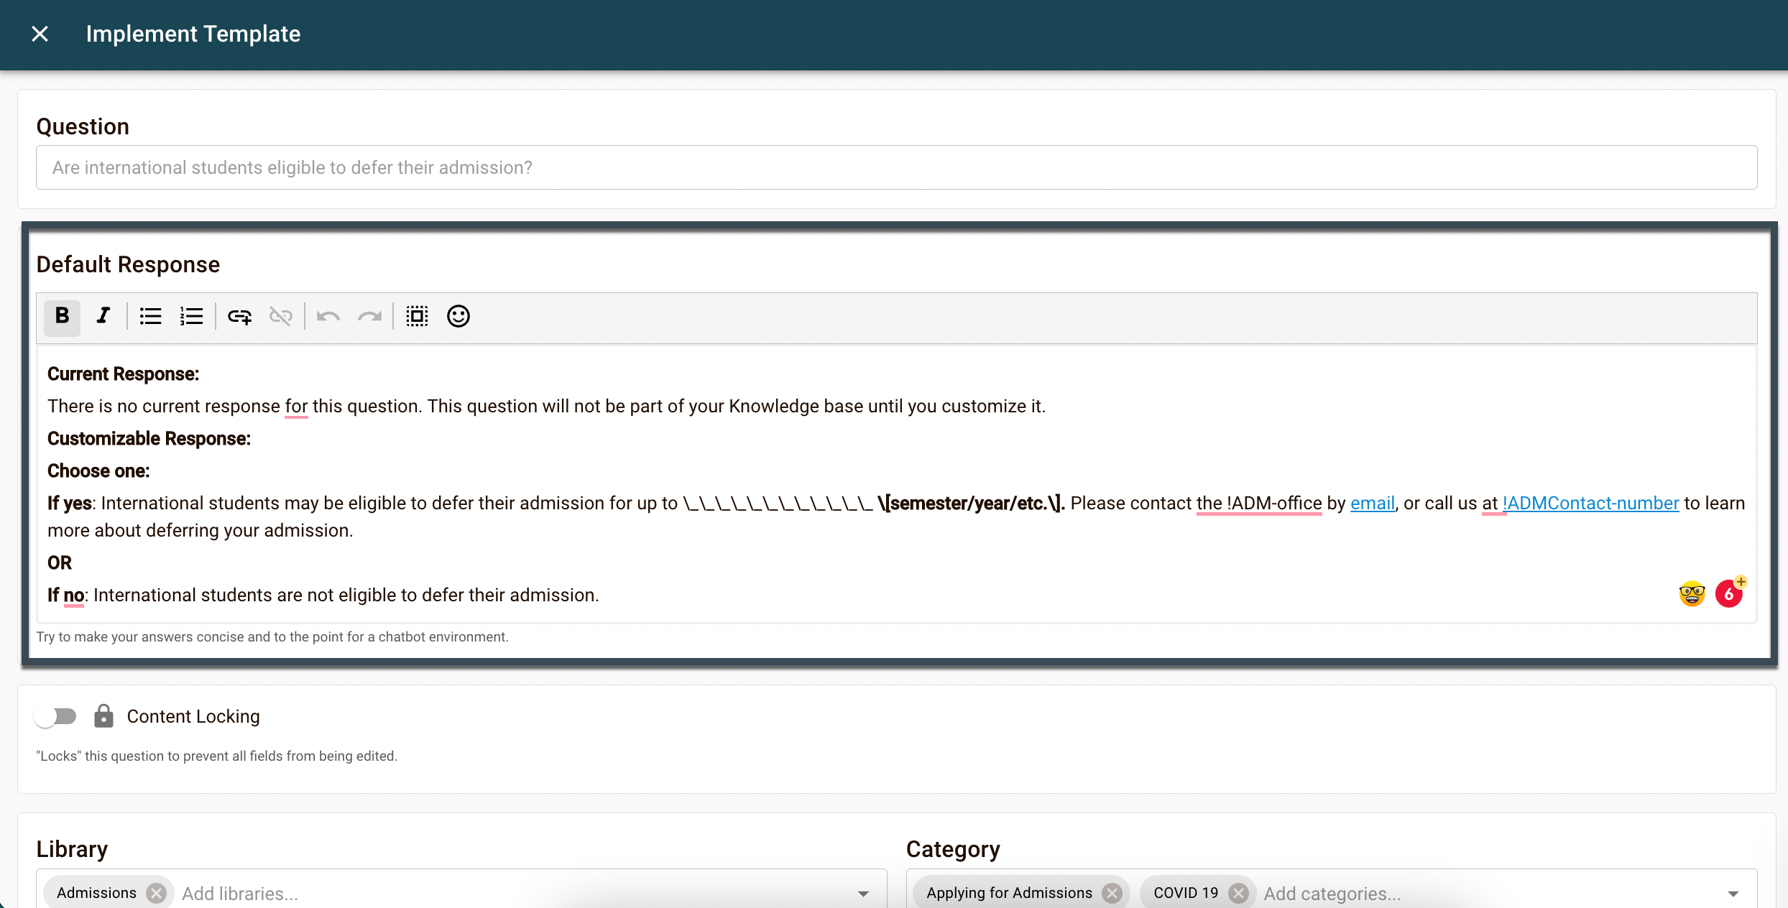Click the !ADMContact-number link
This screenshot has width=1788, height=908.
coord(1591,504)
